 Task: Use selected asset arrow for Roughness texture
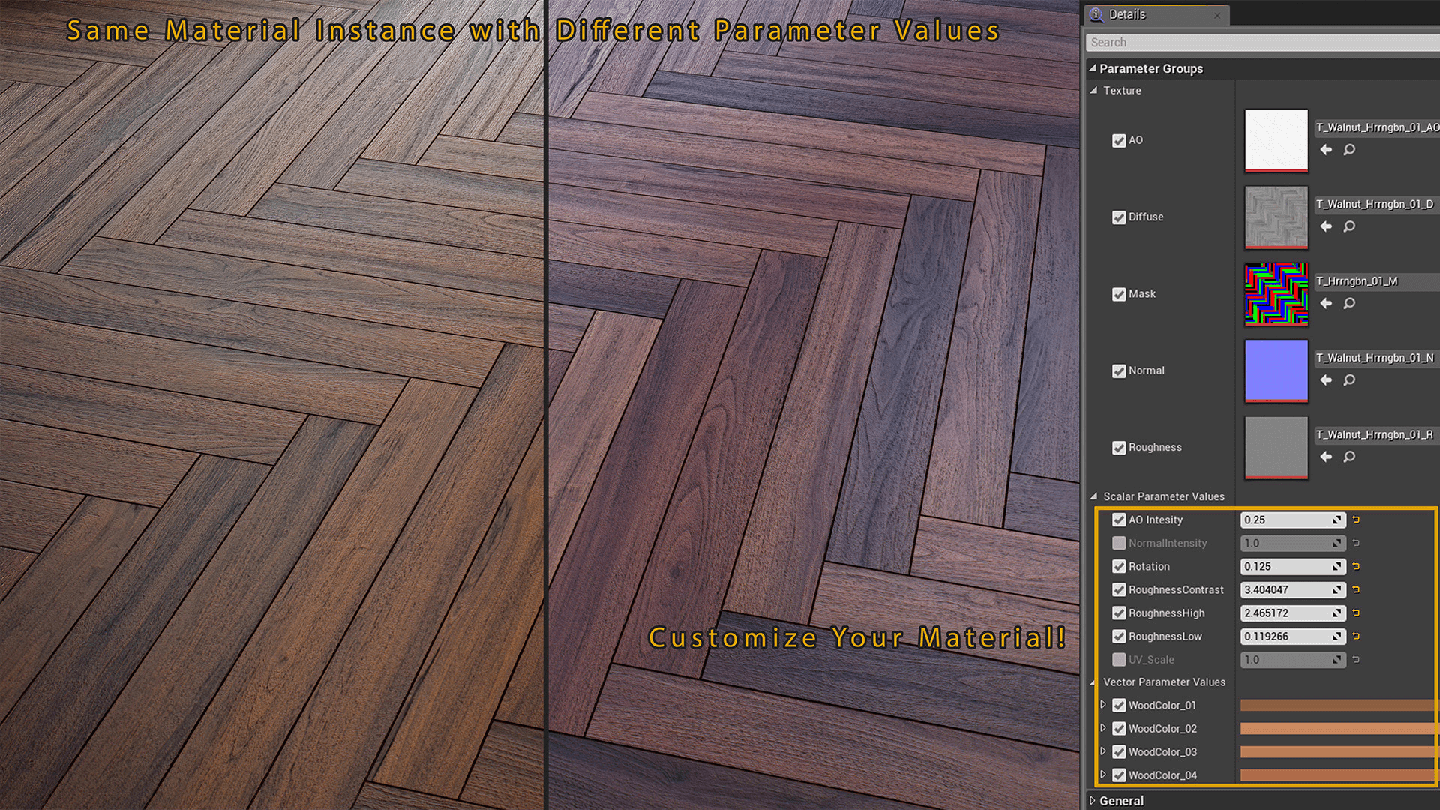[1326, 457]
